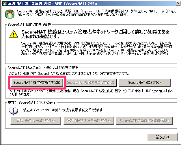181x145 pixels.
Task: Open SecureNAT の設定(C) button
Action: coord(145,83)
